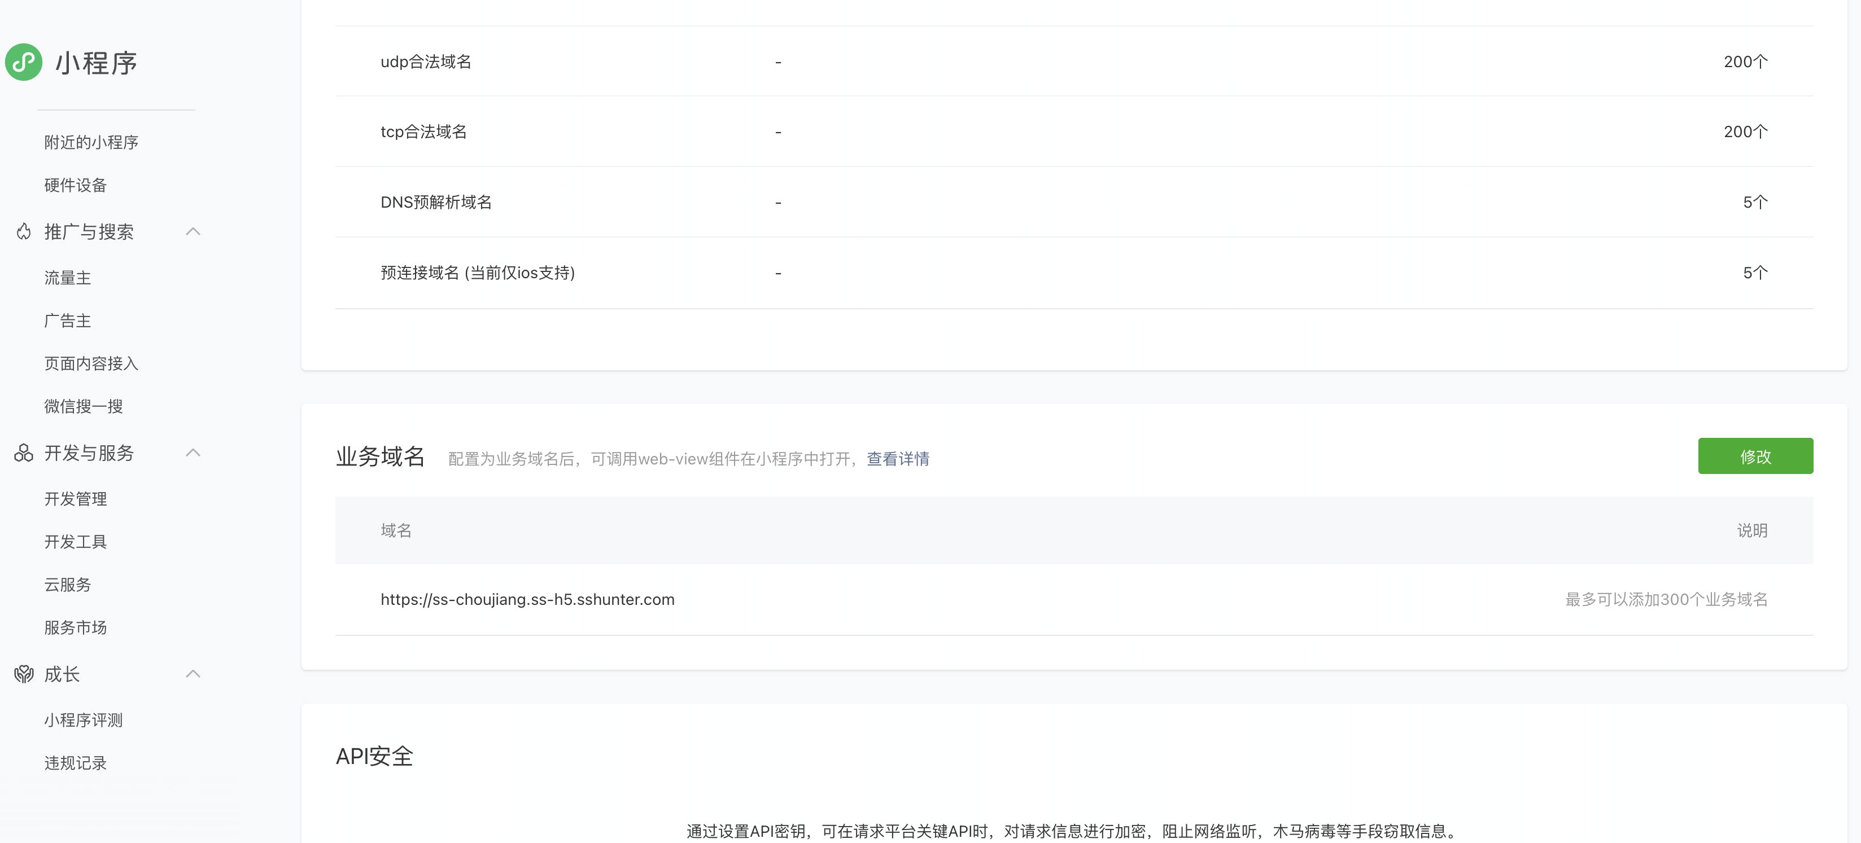The height and width of the screenshot is (843, 1861).
Task: Click the ss-choujiang business domain URL
Action: pos(527,599)
